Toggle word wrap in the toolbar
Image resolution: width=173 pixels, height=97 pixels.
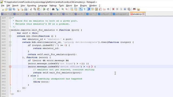click(x=81, y=9)
